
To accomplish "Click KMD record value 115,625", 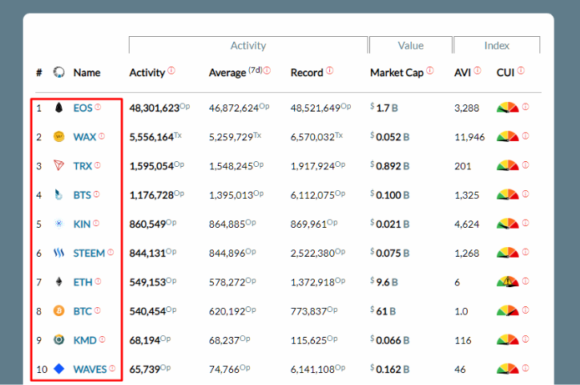I will [308, 340].
